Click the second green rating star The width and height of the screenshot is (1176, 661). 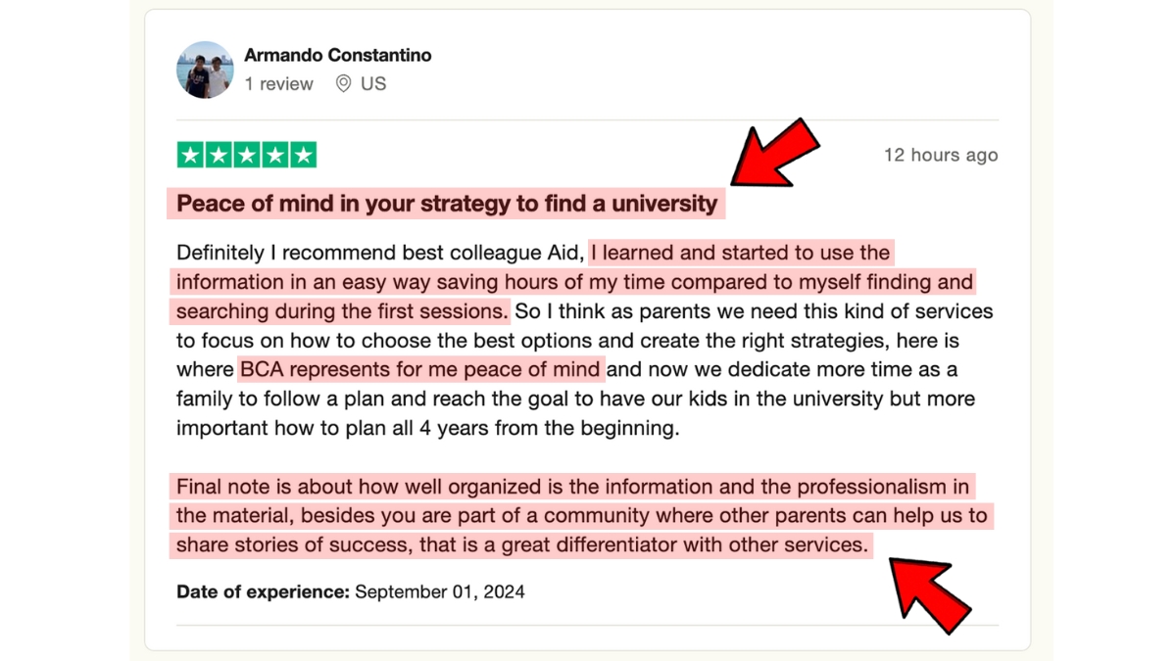(220, 155)
